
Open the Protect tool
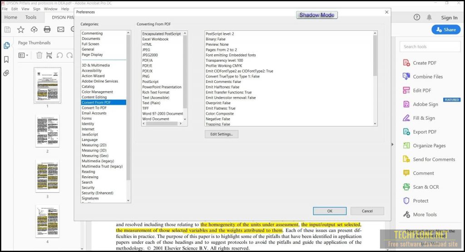tap(416, 201)
